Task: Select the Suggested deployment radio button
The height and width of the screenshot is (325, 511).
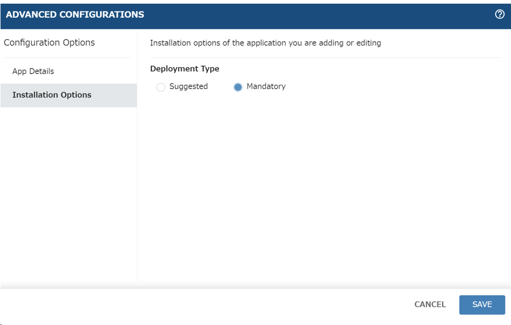Action: (161, 87)
